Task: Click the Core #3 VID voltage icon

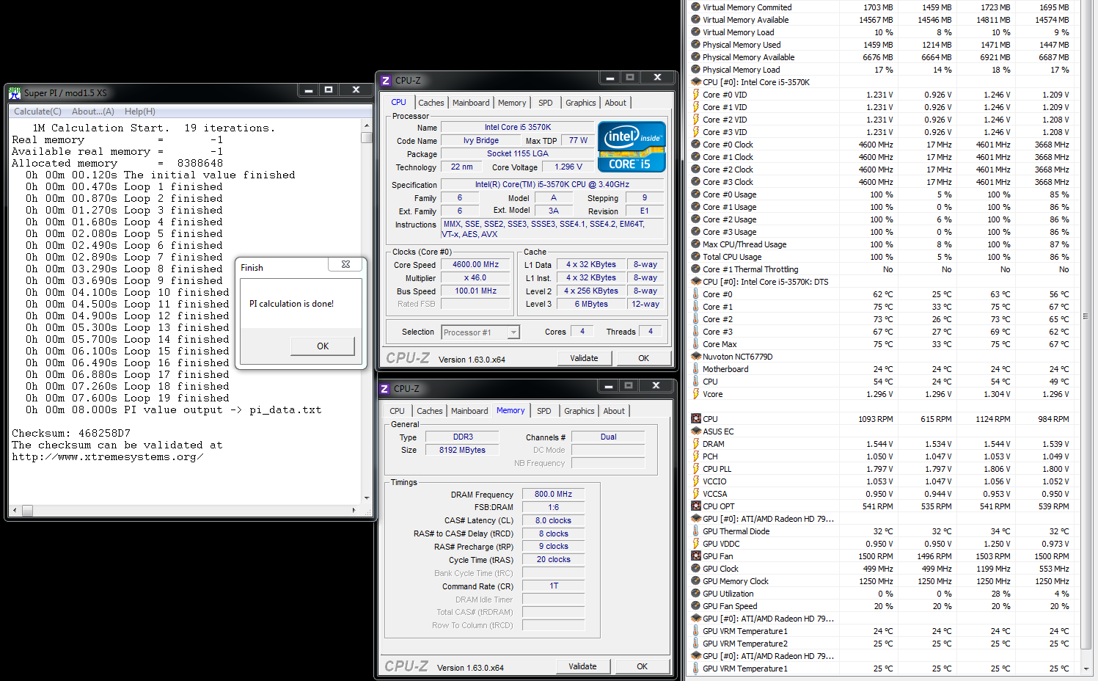Action: pos(695,132)
